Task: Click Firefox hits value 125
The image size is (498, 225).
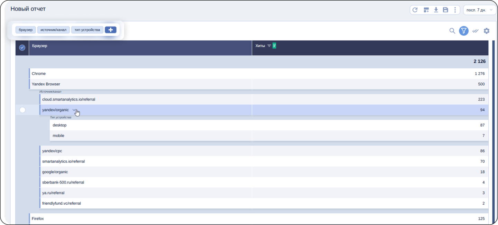Action: click(481, 218)
